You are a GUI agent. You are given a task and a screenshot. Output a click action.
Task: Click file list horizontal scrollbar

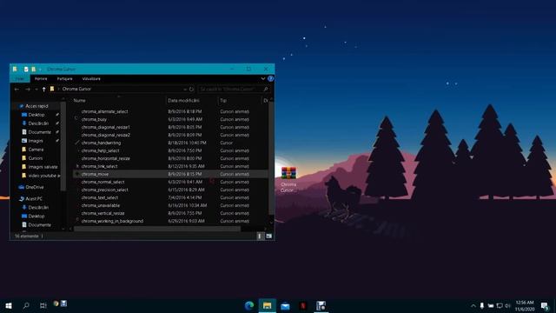(157, 229)
